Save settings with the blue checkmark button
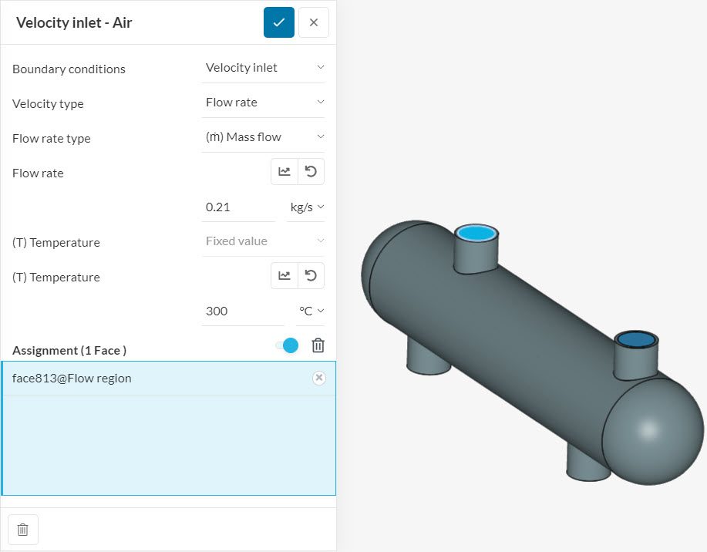Image resolution: width=707 pixels, height=552 pixels. pyautogui.click(x=278, y=22)
